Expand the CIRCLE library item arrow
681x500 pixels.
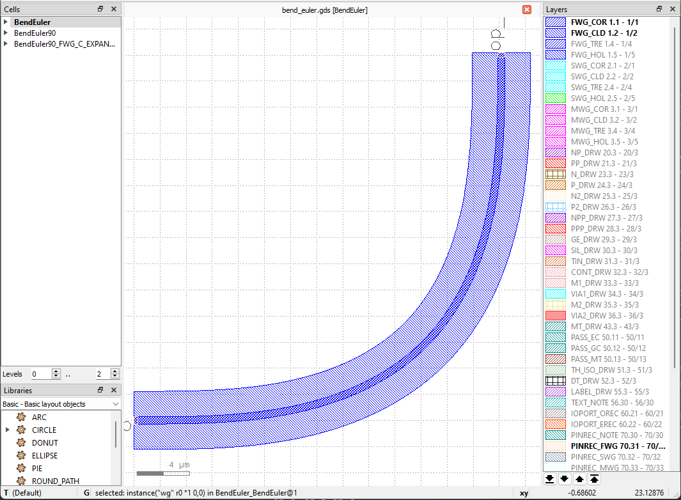[8, 430]
